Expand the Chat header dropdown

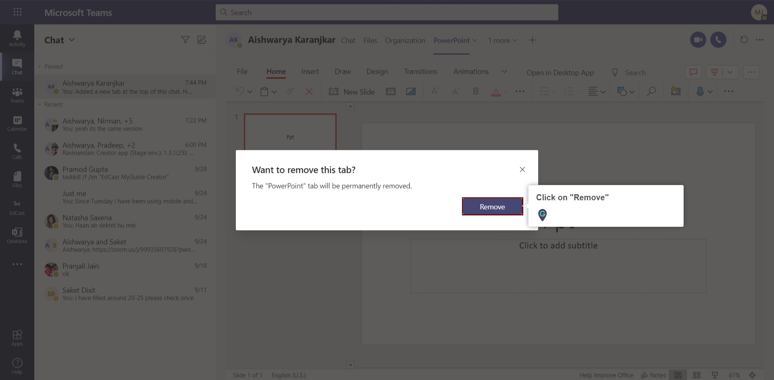72,39
